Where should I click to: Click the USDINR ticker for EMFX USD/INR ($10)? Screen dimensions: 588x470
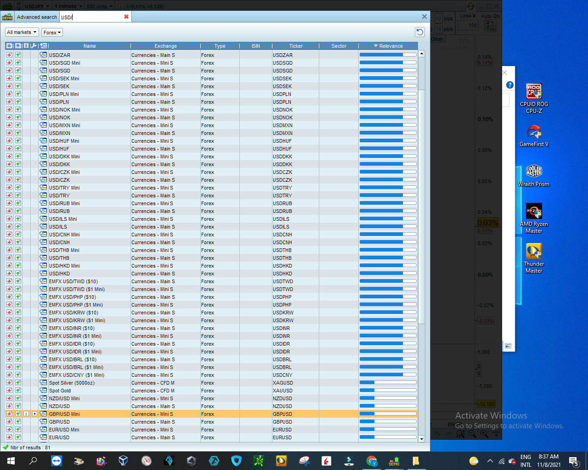pos(281,328)
